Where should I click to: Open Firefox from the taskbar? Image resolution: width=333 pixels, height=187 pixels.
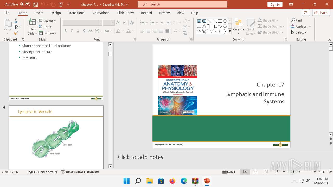(x=172, y=181)
